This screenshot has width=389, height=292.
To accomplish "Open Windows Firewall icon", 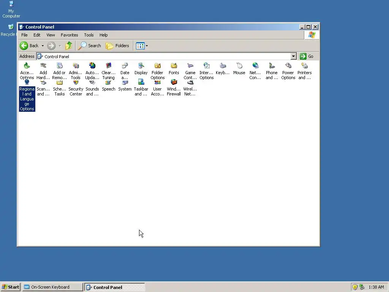I will [174, 88].
